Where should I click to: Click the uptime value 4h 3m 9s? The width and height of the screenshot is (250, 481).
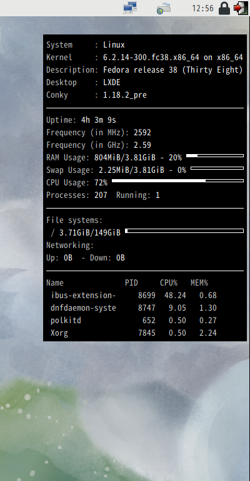(99, 120)
